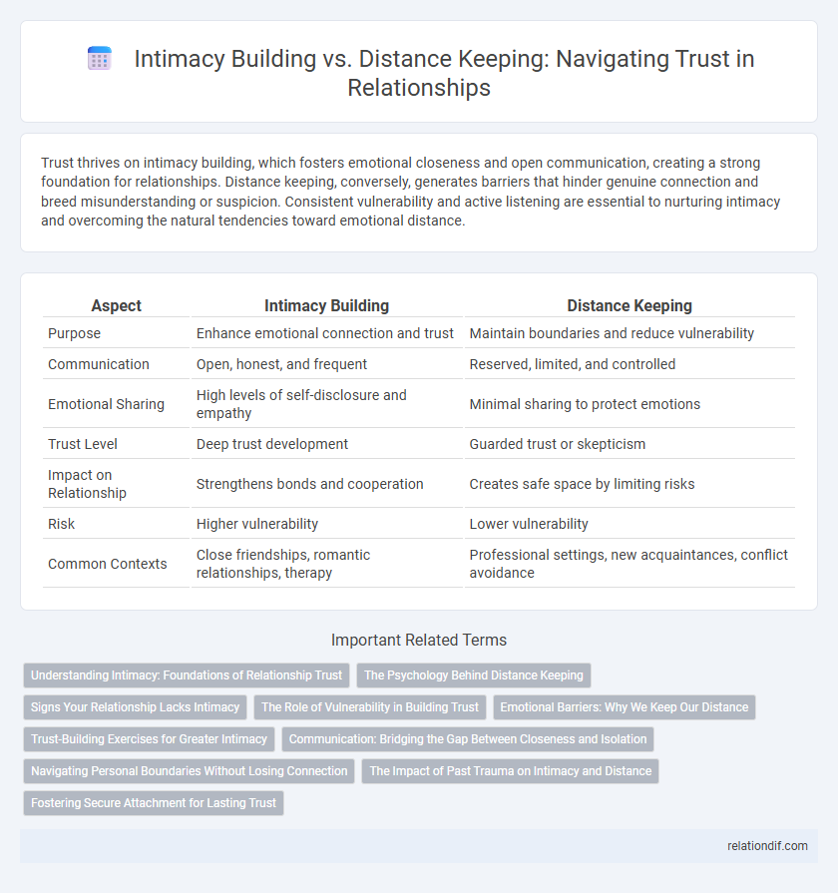Viewport: 838px width, 893px height.
Task: Click 'Professional settings, new acquaintances' cell
Action: pos(628,564)
